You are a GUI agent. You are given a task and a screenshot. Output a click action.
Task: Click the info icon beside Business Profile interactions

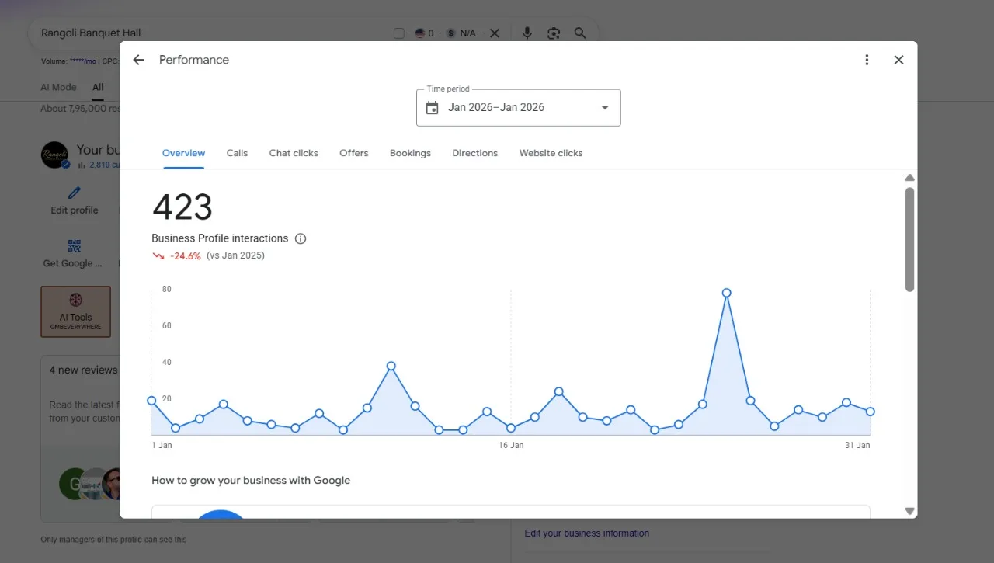[x=301, y=238]
